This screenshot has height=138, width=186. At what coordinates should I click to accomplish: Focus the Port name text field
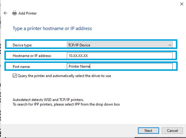click(119, 66)
